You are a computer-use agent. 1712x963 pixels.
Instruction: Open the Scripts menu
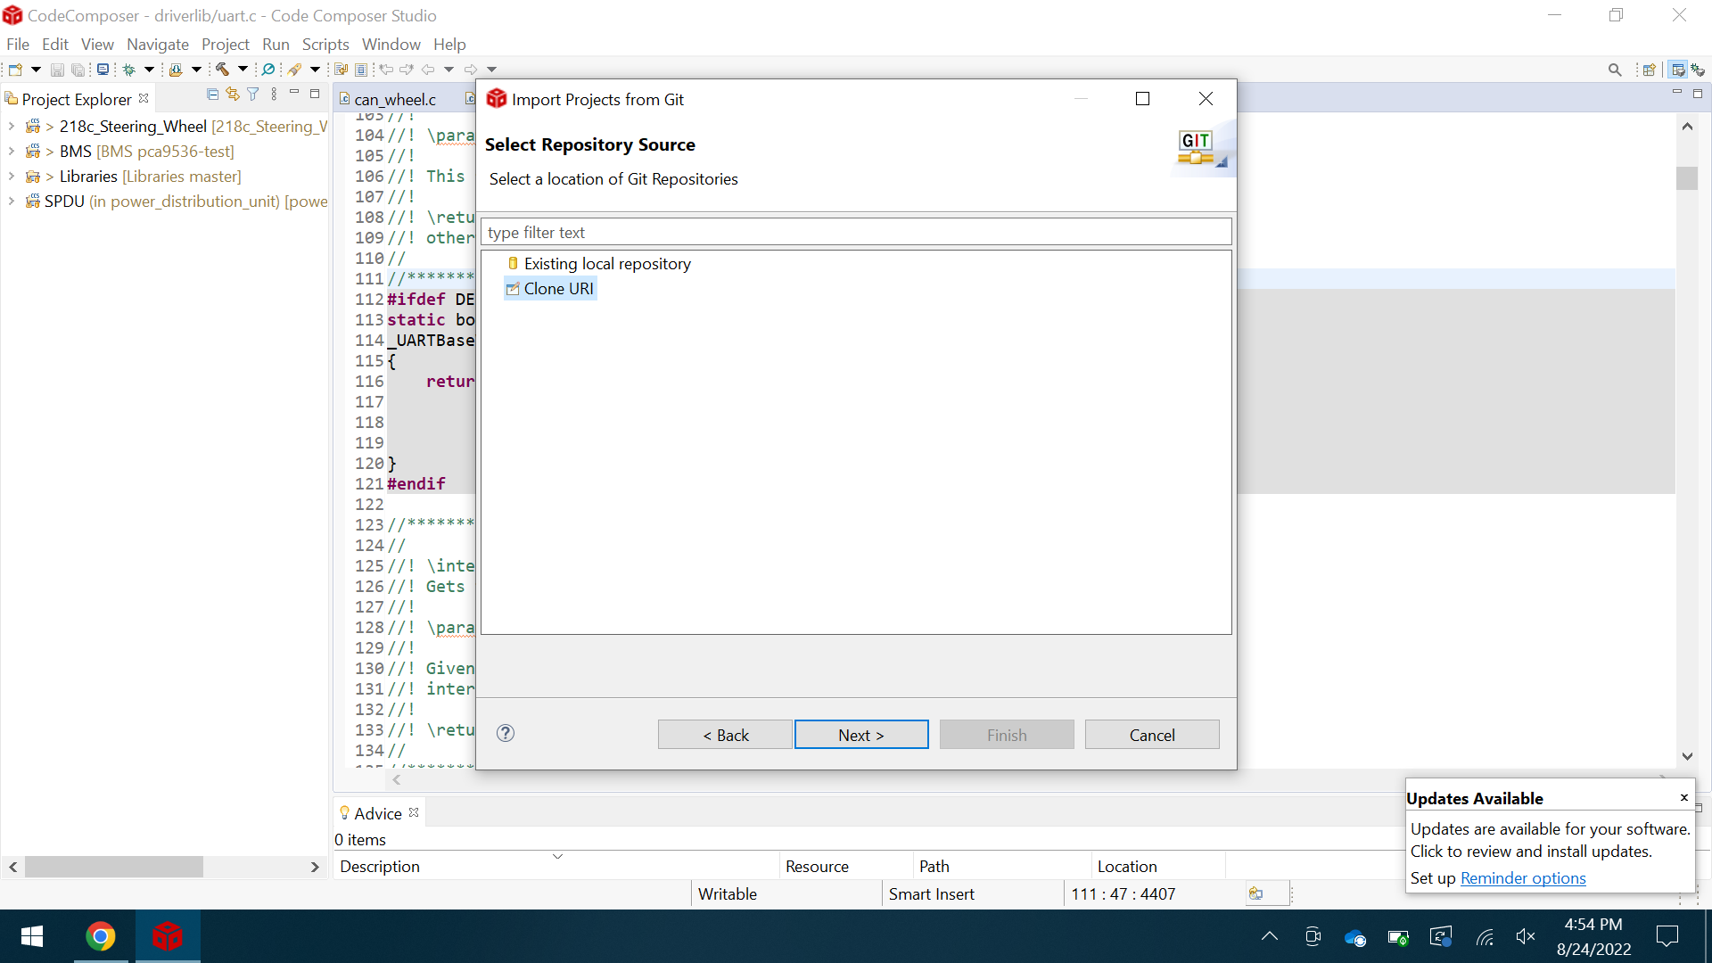[325, 45]
